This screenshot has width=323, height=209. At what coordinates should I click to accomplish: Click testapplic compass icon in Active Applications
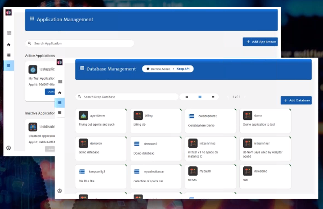(33, 69)
